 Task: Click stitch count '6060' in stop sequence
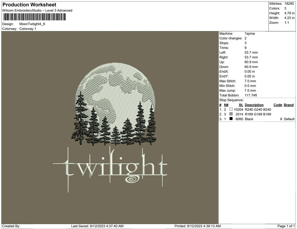point(239,119)
